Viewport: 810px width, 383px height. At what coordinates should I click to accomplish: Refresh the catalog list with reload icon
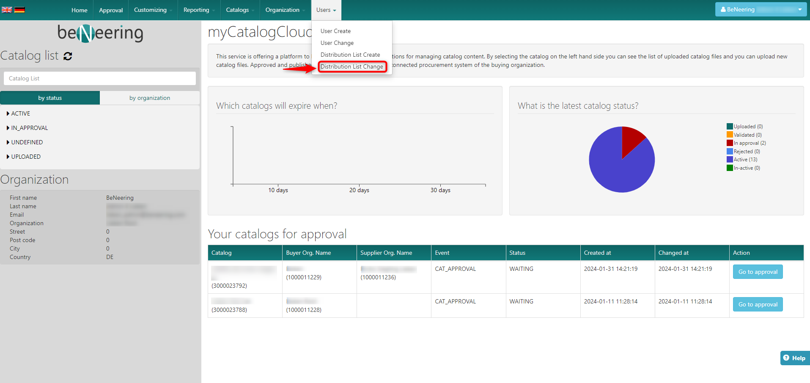tap(68, 56)
